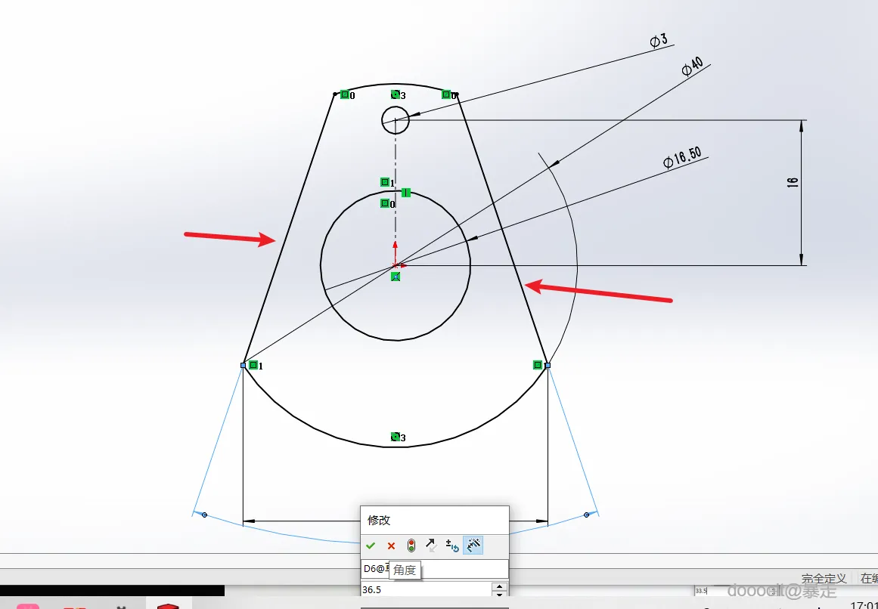Select the Φ3 diameter dimension text
878x609 pixels.
[659, 40]
